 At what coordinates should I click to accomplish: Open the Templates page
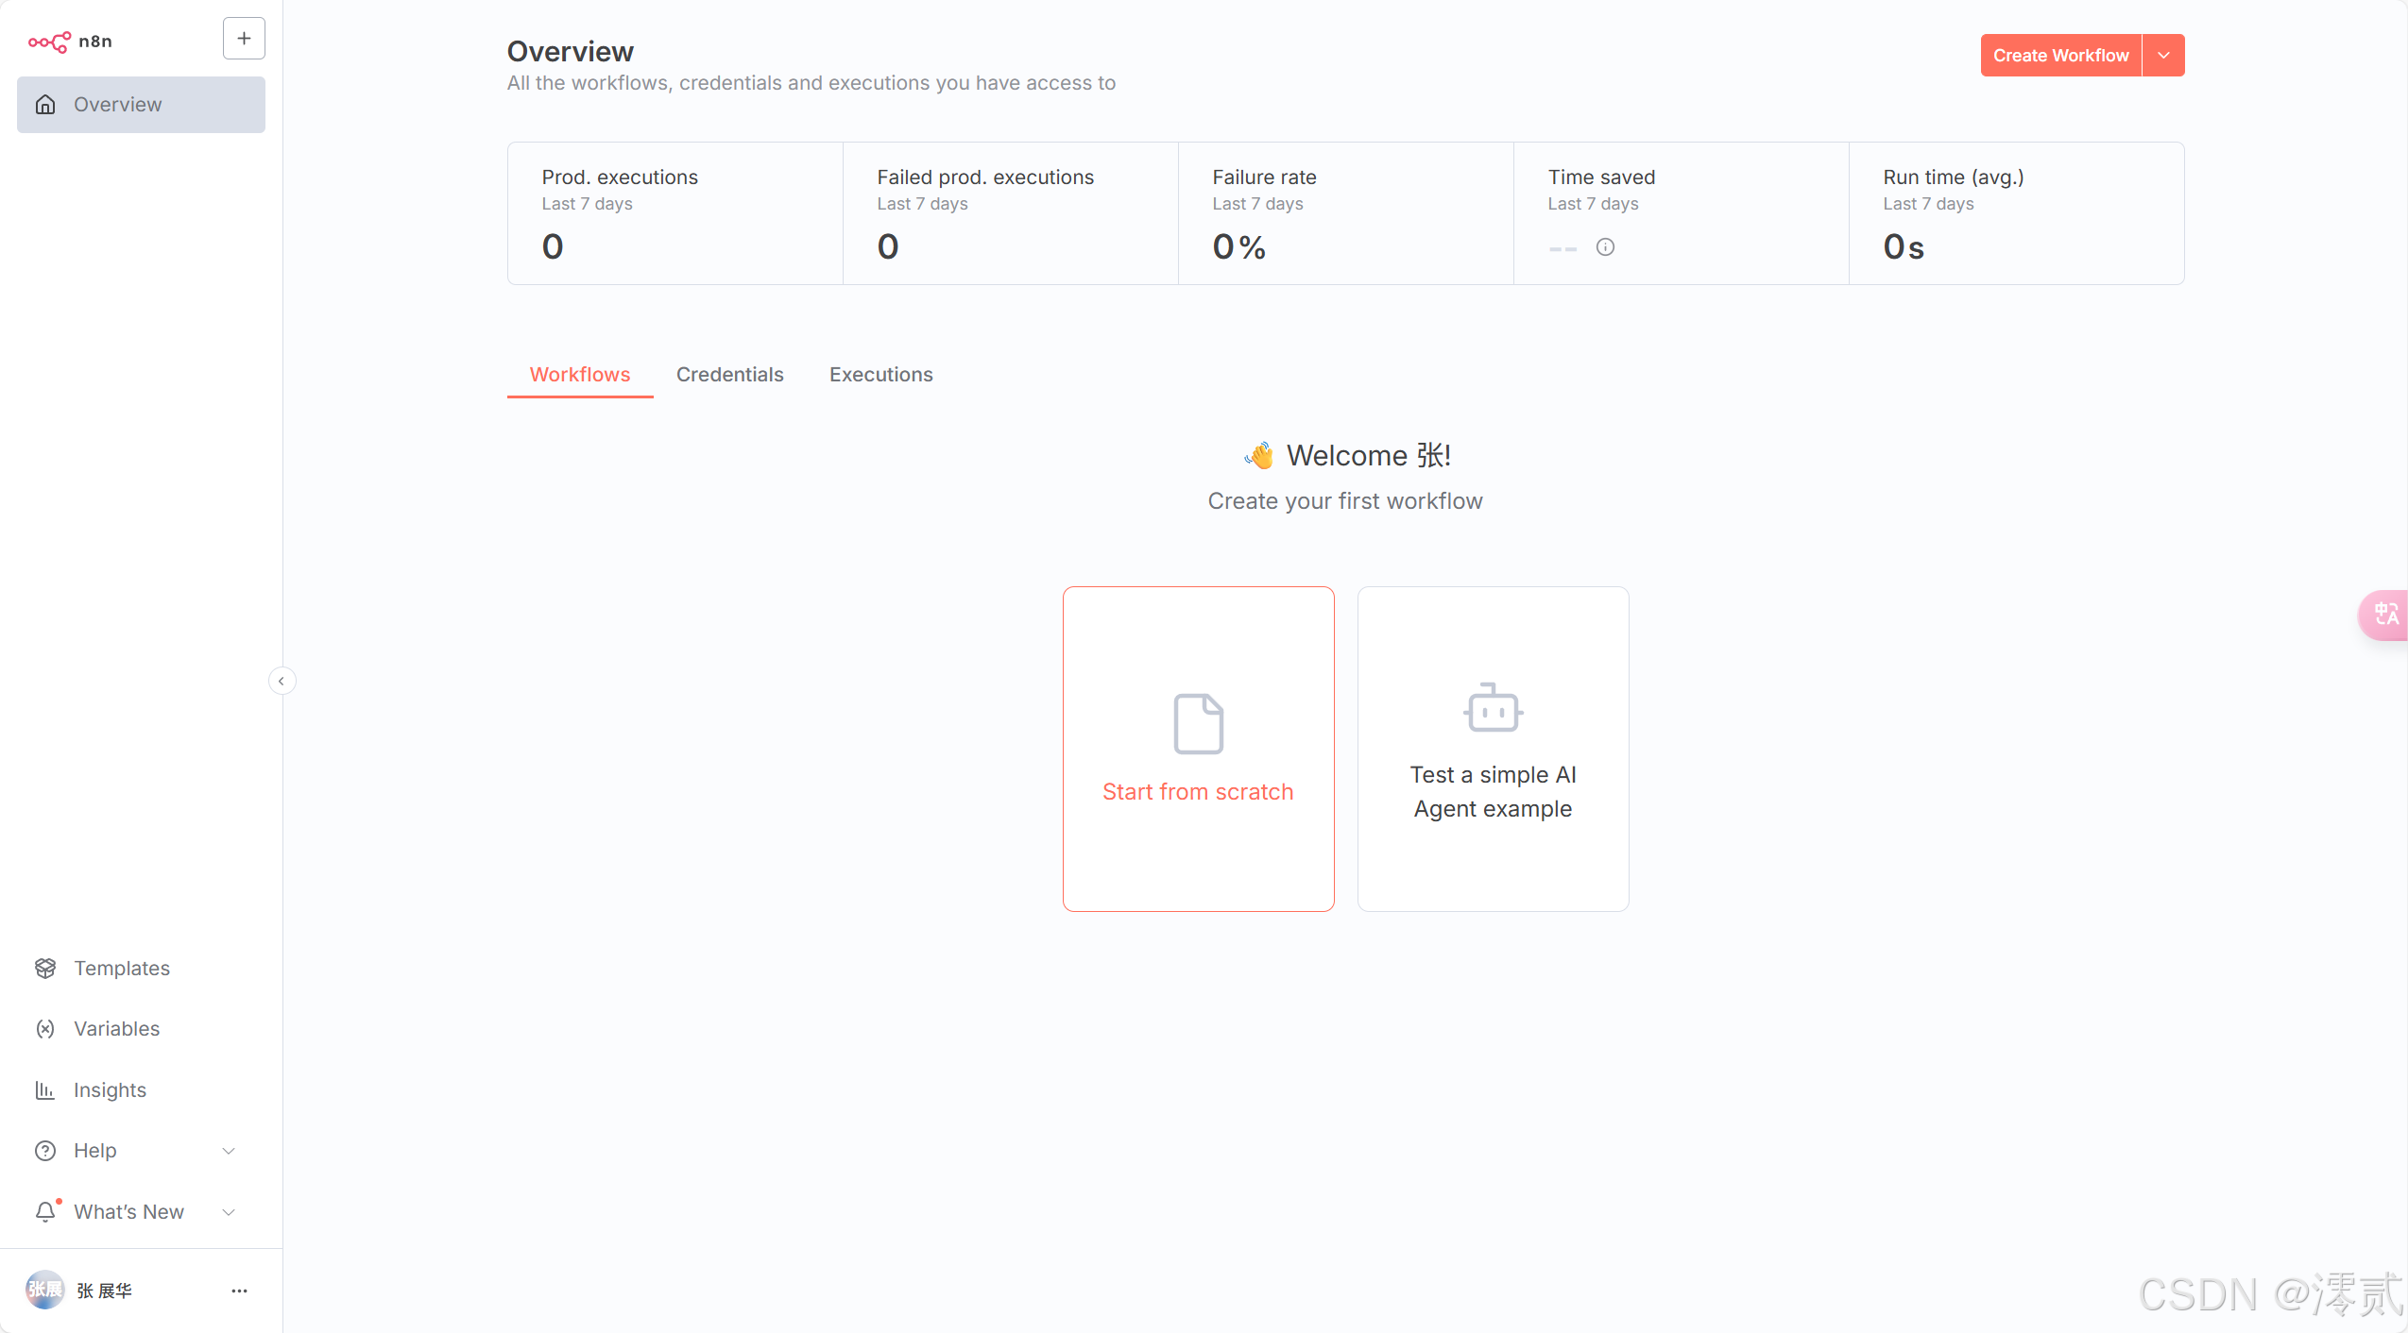tap(121, 968)
